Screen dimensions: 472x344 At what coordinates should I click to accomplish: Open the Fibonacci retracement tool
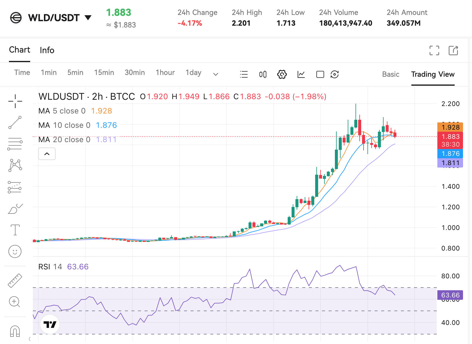click(15, 144)
